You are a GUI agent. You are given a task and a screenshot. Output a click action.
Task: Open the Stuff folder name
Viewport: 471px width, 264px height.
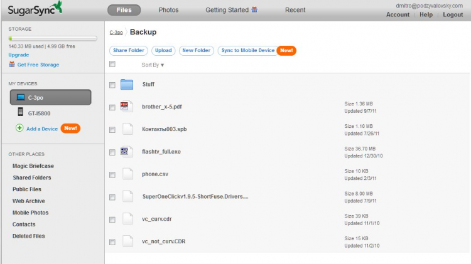click(148, 84)
